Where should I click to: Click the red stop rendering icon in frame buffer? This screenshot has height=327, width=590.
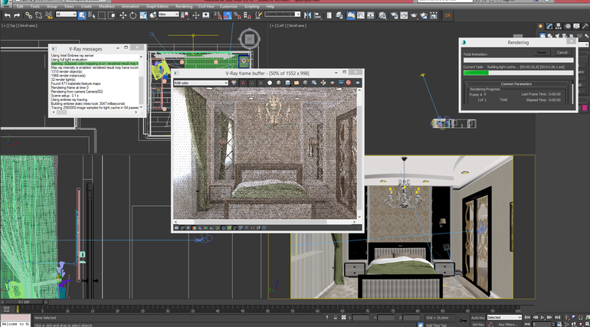[349, 83]
